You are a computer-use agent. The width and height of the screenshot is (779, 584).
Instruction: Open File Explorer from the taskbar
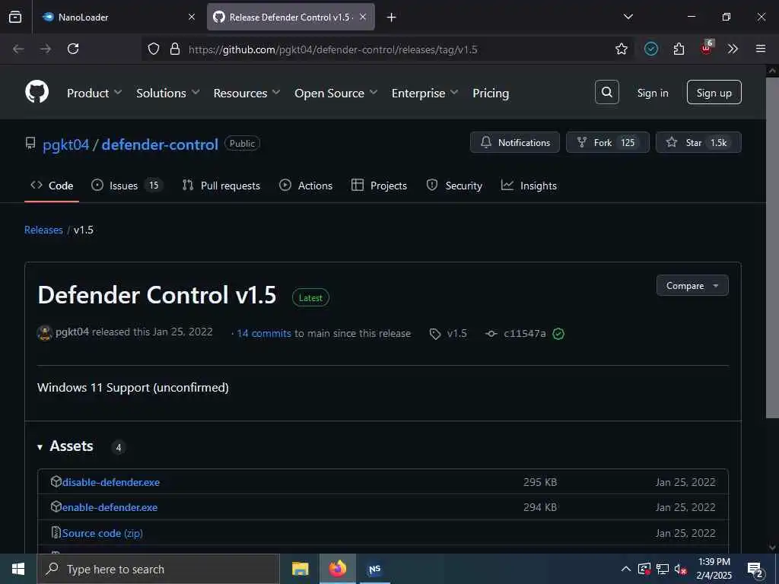coord(300,569)
